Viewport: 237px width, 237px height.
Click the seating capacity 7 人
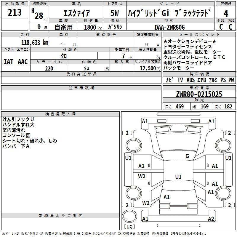[x=127, y=56]
